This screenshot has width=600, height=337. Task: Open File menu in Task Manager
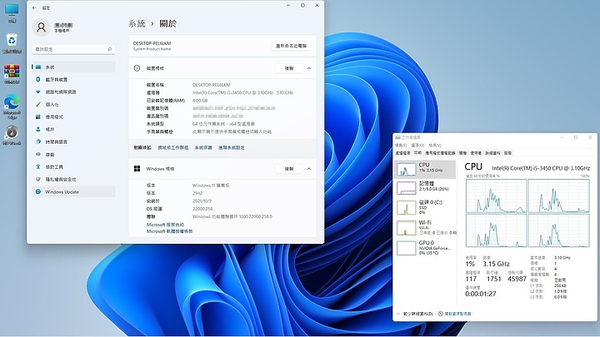click(401, 145)
